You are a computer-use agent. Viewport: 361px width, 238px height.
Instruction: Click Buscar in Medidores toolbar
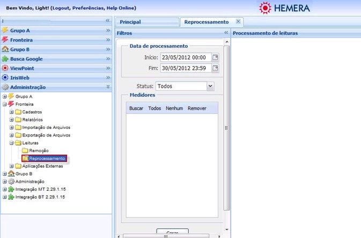point(136,109)
